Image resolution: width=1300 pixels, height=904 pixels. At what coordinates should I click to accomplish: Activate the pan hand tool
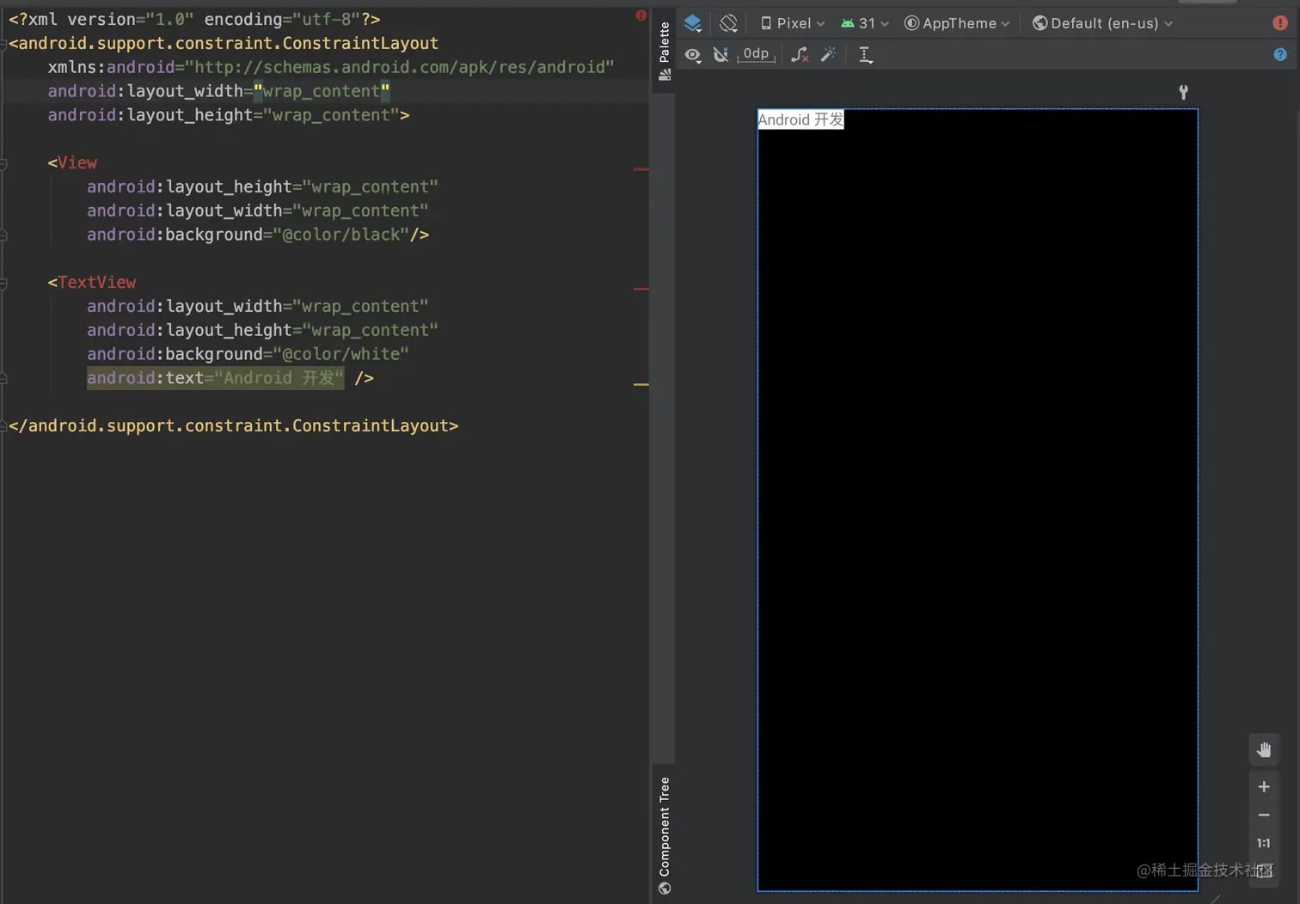click(x=1264, y=749)
